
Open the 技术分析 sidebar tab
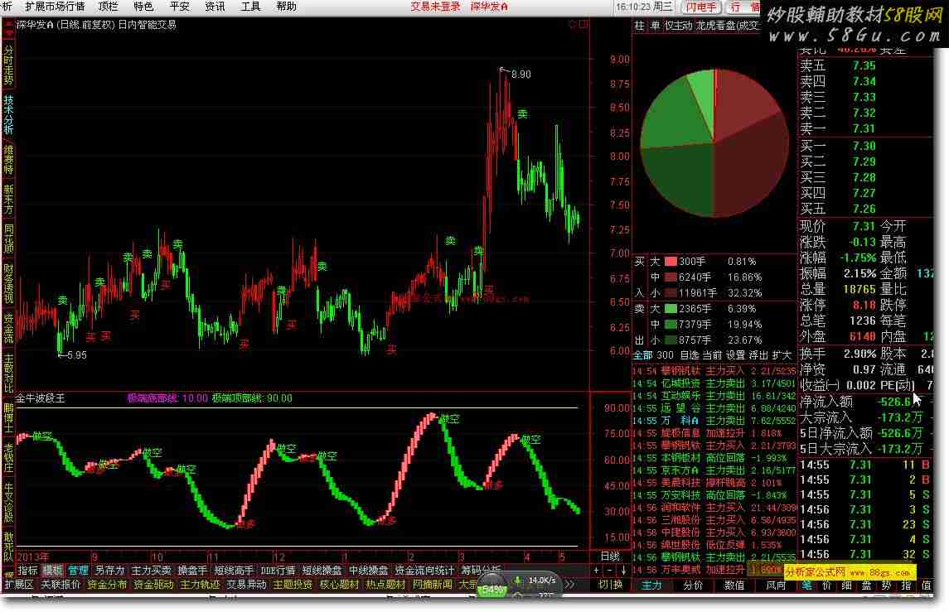click(7, 113)
